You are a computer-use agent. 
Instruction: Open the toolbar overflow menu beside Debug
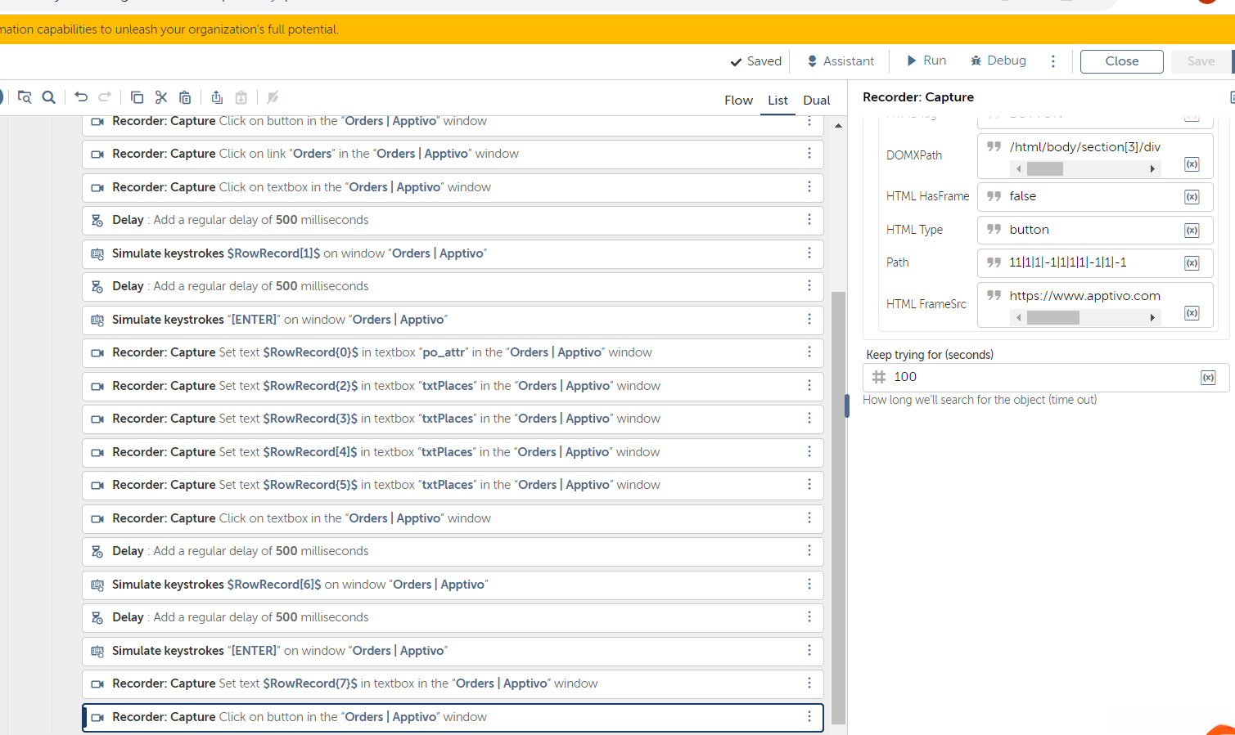pyautogui.click(x=1053, y=61)
